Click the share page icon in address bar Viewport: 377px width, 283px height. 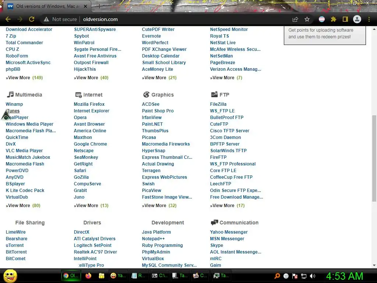pos(295,19)
